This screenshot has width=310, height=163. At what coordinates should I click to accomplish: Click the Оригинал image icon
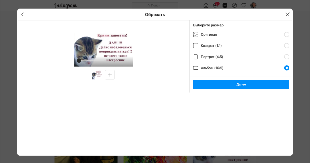click(x=196, y=35)
